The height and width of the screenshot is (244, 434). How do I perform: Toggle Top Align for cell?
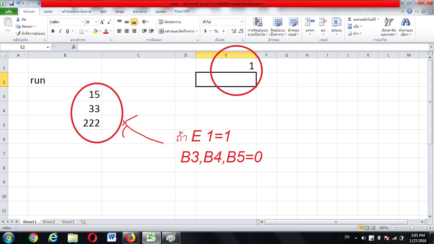tap(119, 22)
